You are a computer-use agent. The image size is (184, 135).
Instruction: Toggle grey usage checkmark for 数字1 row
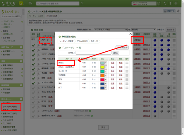(33, 97)
